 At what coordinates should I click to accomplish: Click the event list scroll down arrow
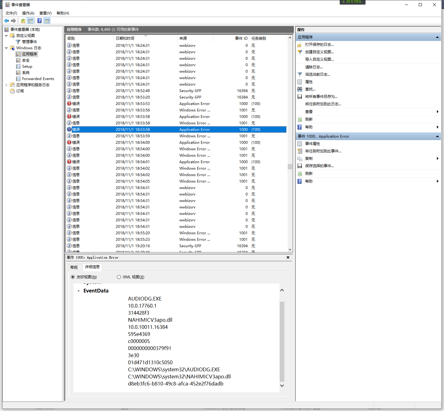[x=290, y=250]
